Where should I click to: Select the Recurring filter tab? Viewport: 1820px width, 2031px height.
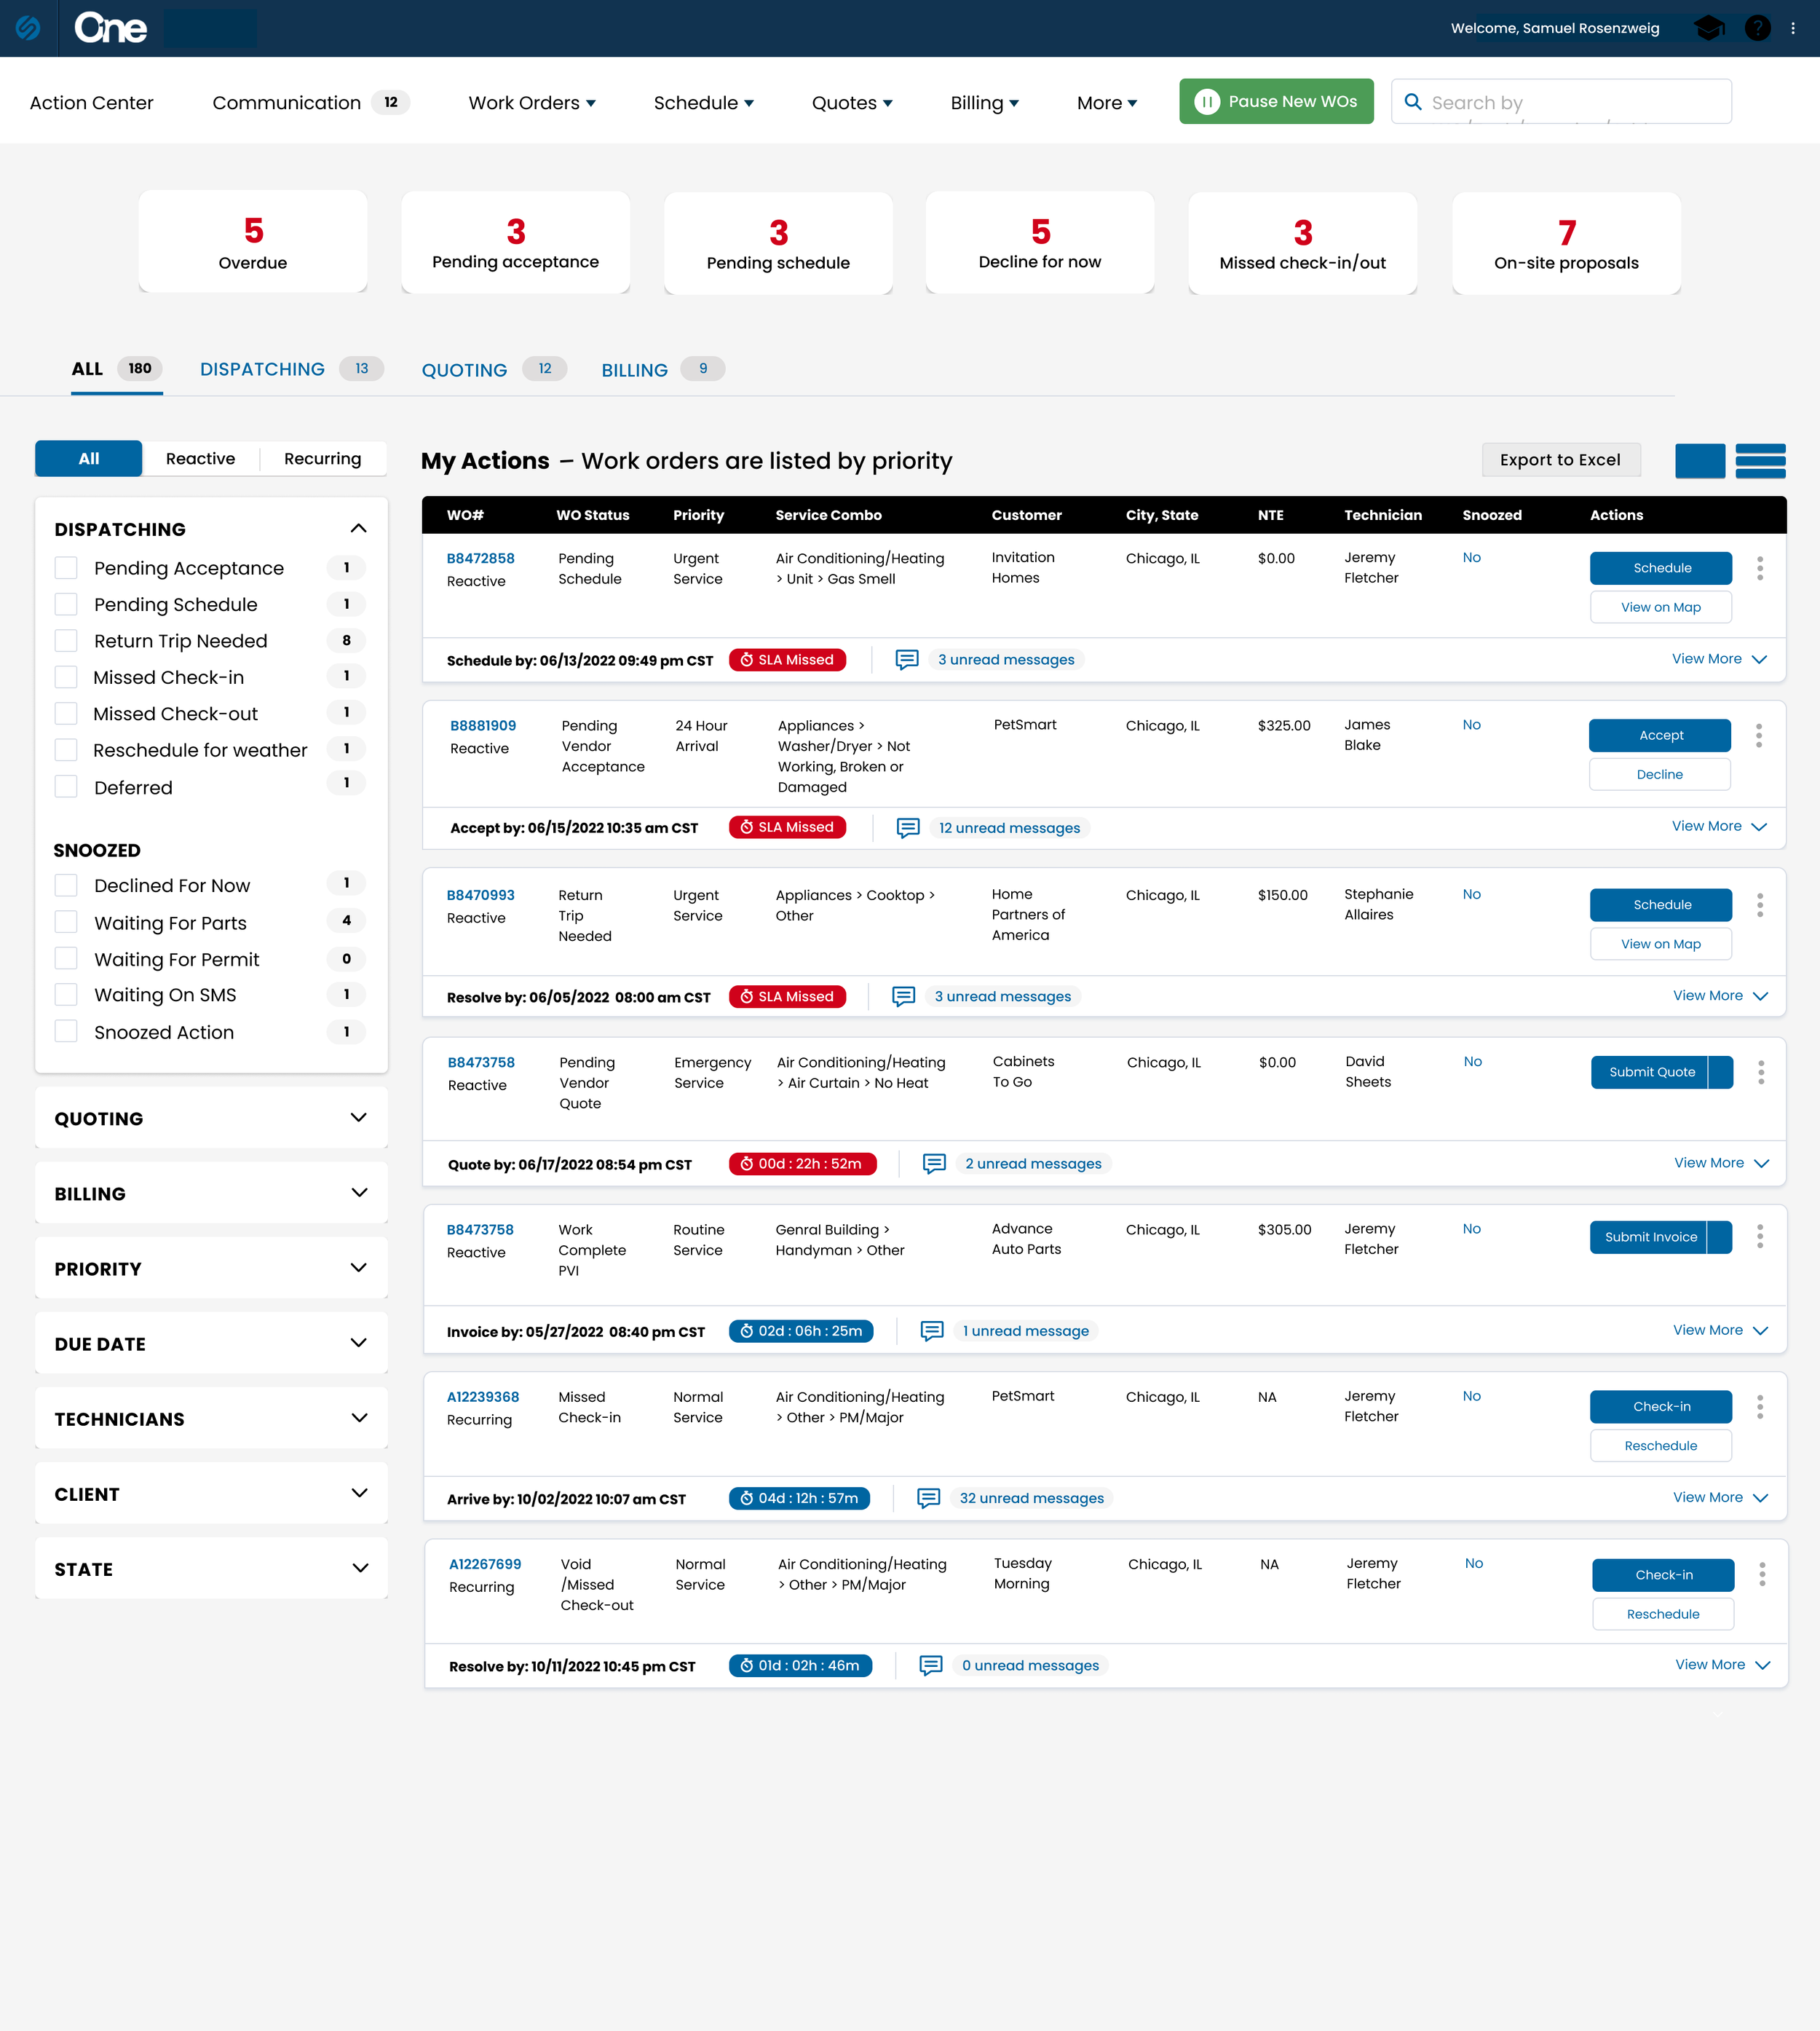coord(322,458)
